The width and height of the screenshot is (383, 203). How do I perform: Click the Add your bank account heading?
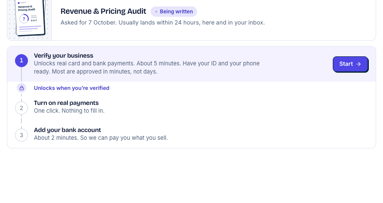[67, 130]
